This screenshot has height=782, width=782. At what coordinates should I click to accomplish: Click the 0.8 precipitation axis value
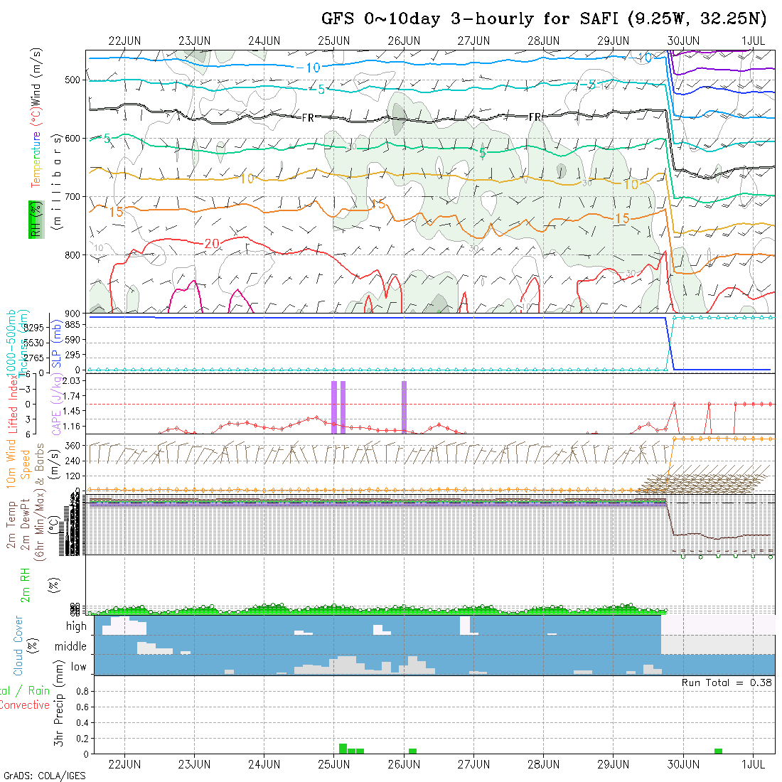[82, 691]
